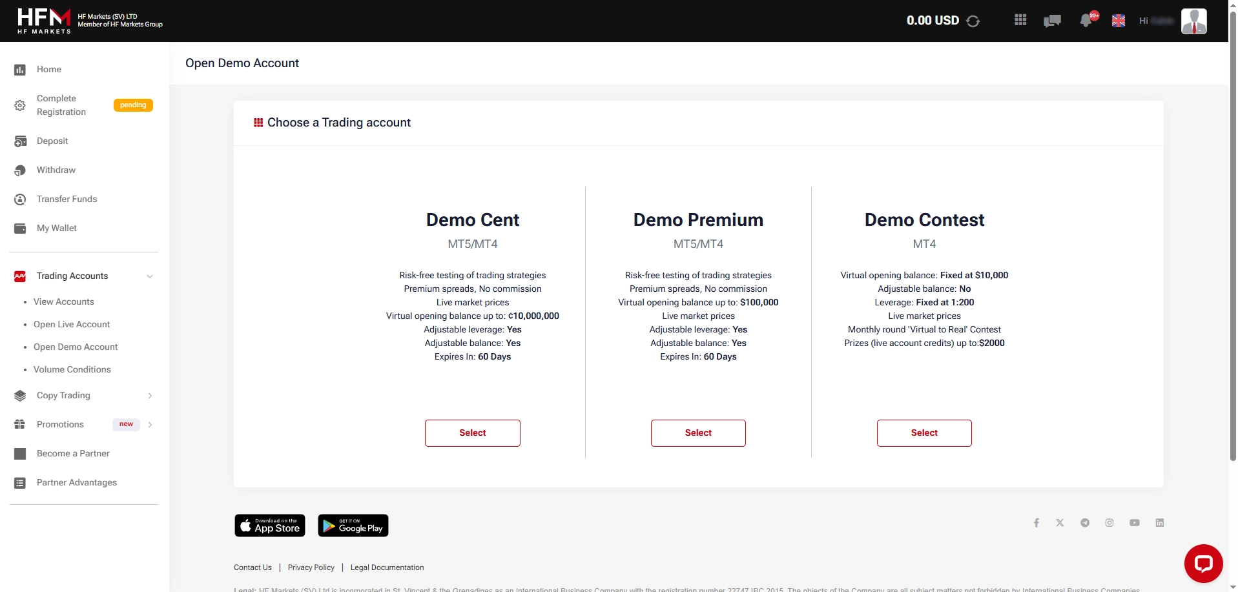Viewport: 1238px width, 592px height.
Task: Expand the Promotions section
Action: [150, 425]
